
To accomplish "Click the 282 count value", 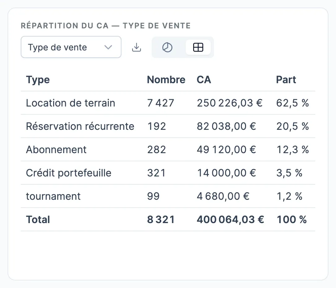I will pos(156,150).
